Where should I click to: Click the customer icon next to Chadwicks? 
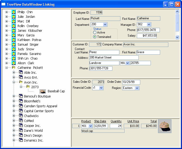(x=21, y=116)
